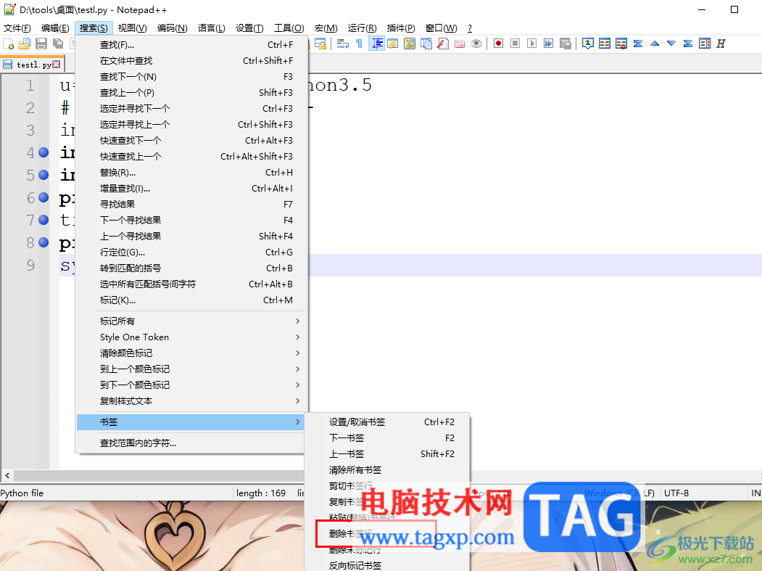
Task: Click the Save All toolbar icon
Action: tap(58, 44)
